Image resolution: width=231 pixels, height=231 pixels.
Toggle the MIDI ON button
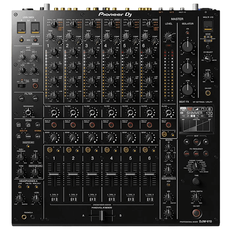click(x=21, y=40)
